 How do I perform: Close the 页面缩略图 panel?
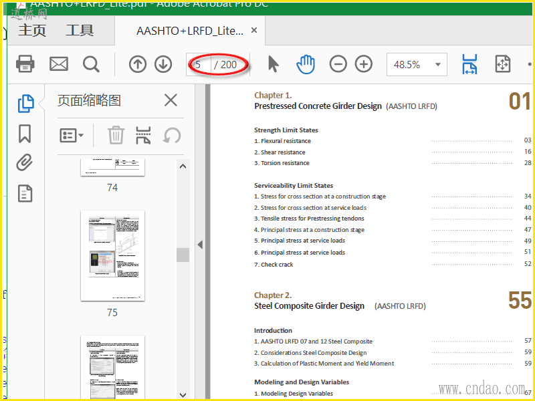tap(171, 101)
